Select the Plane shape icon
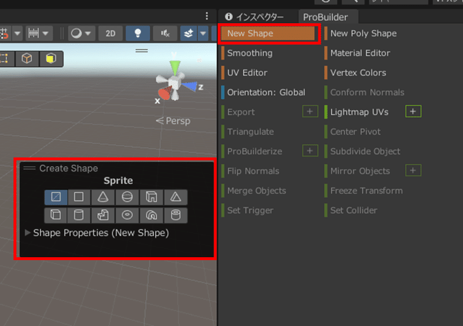This screenshot has height=326, width=463. coord(79,197)
